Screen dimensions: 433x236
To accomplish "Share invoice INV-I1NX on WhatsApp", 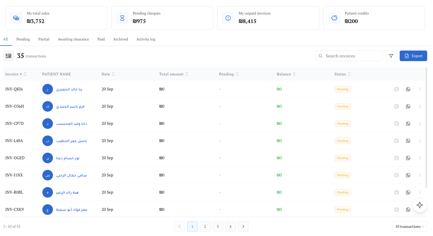I will [x=408, y=175].
